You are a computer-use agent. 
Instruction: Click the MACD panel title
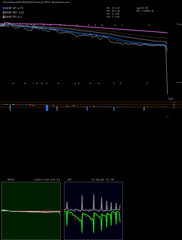(11, 180)
